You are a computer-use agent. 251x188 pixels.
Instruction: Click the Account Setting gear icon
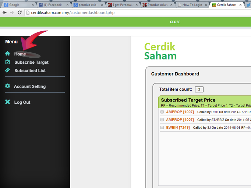(x=7, y=86)
